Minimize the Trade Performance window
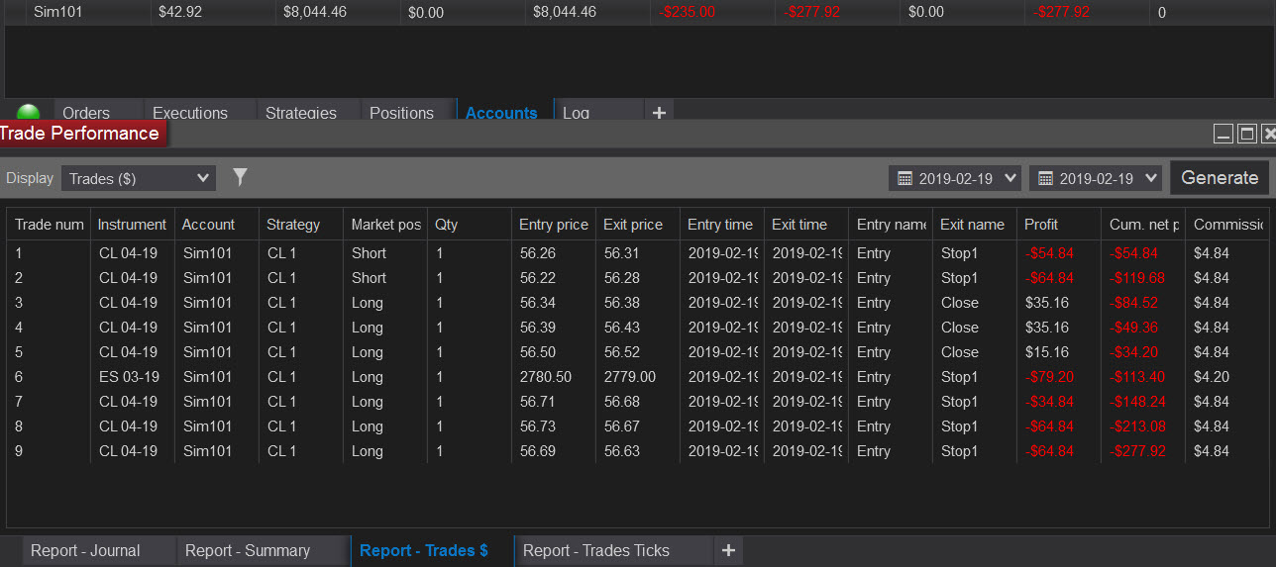 pos(1223,134)
